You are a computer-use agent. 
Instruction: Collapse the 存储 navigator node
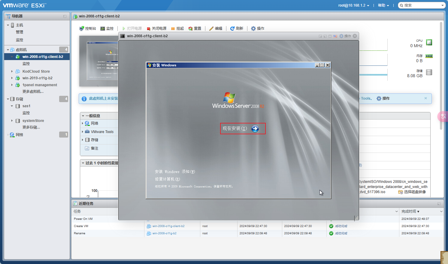pos(8,99)
